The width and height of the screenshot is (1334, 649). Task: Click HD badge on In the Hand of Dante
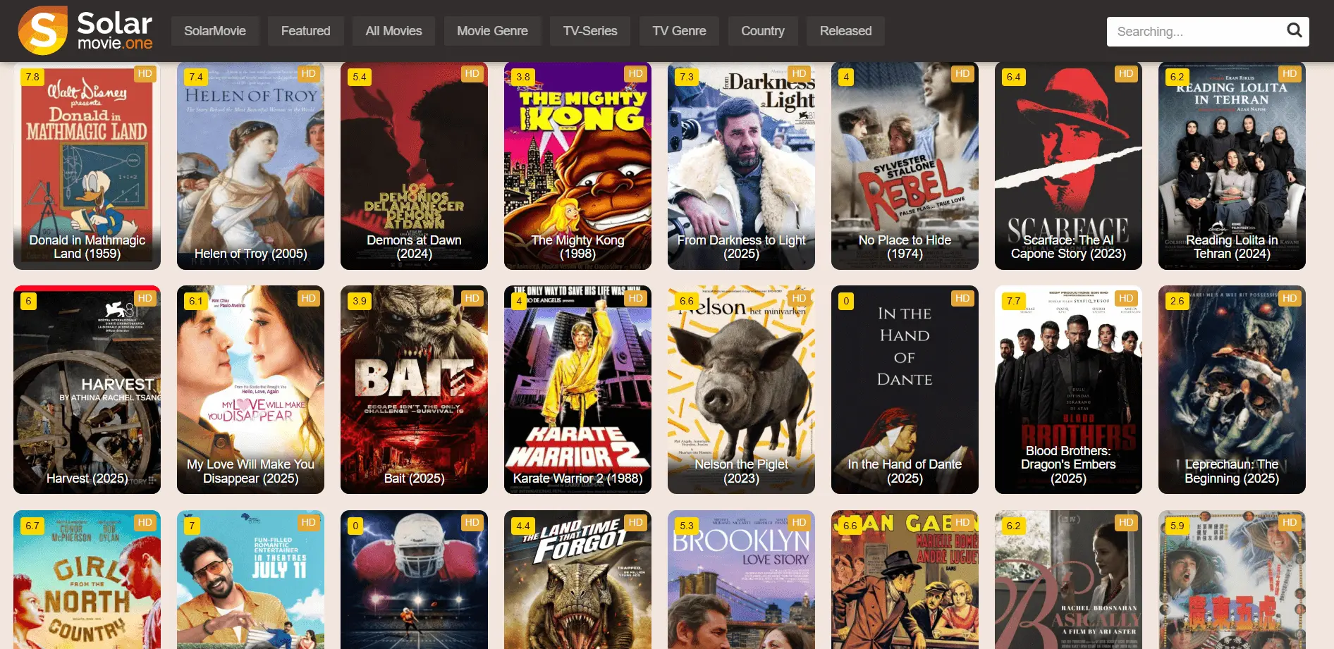pyautogui.click(x=962, y=298)
